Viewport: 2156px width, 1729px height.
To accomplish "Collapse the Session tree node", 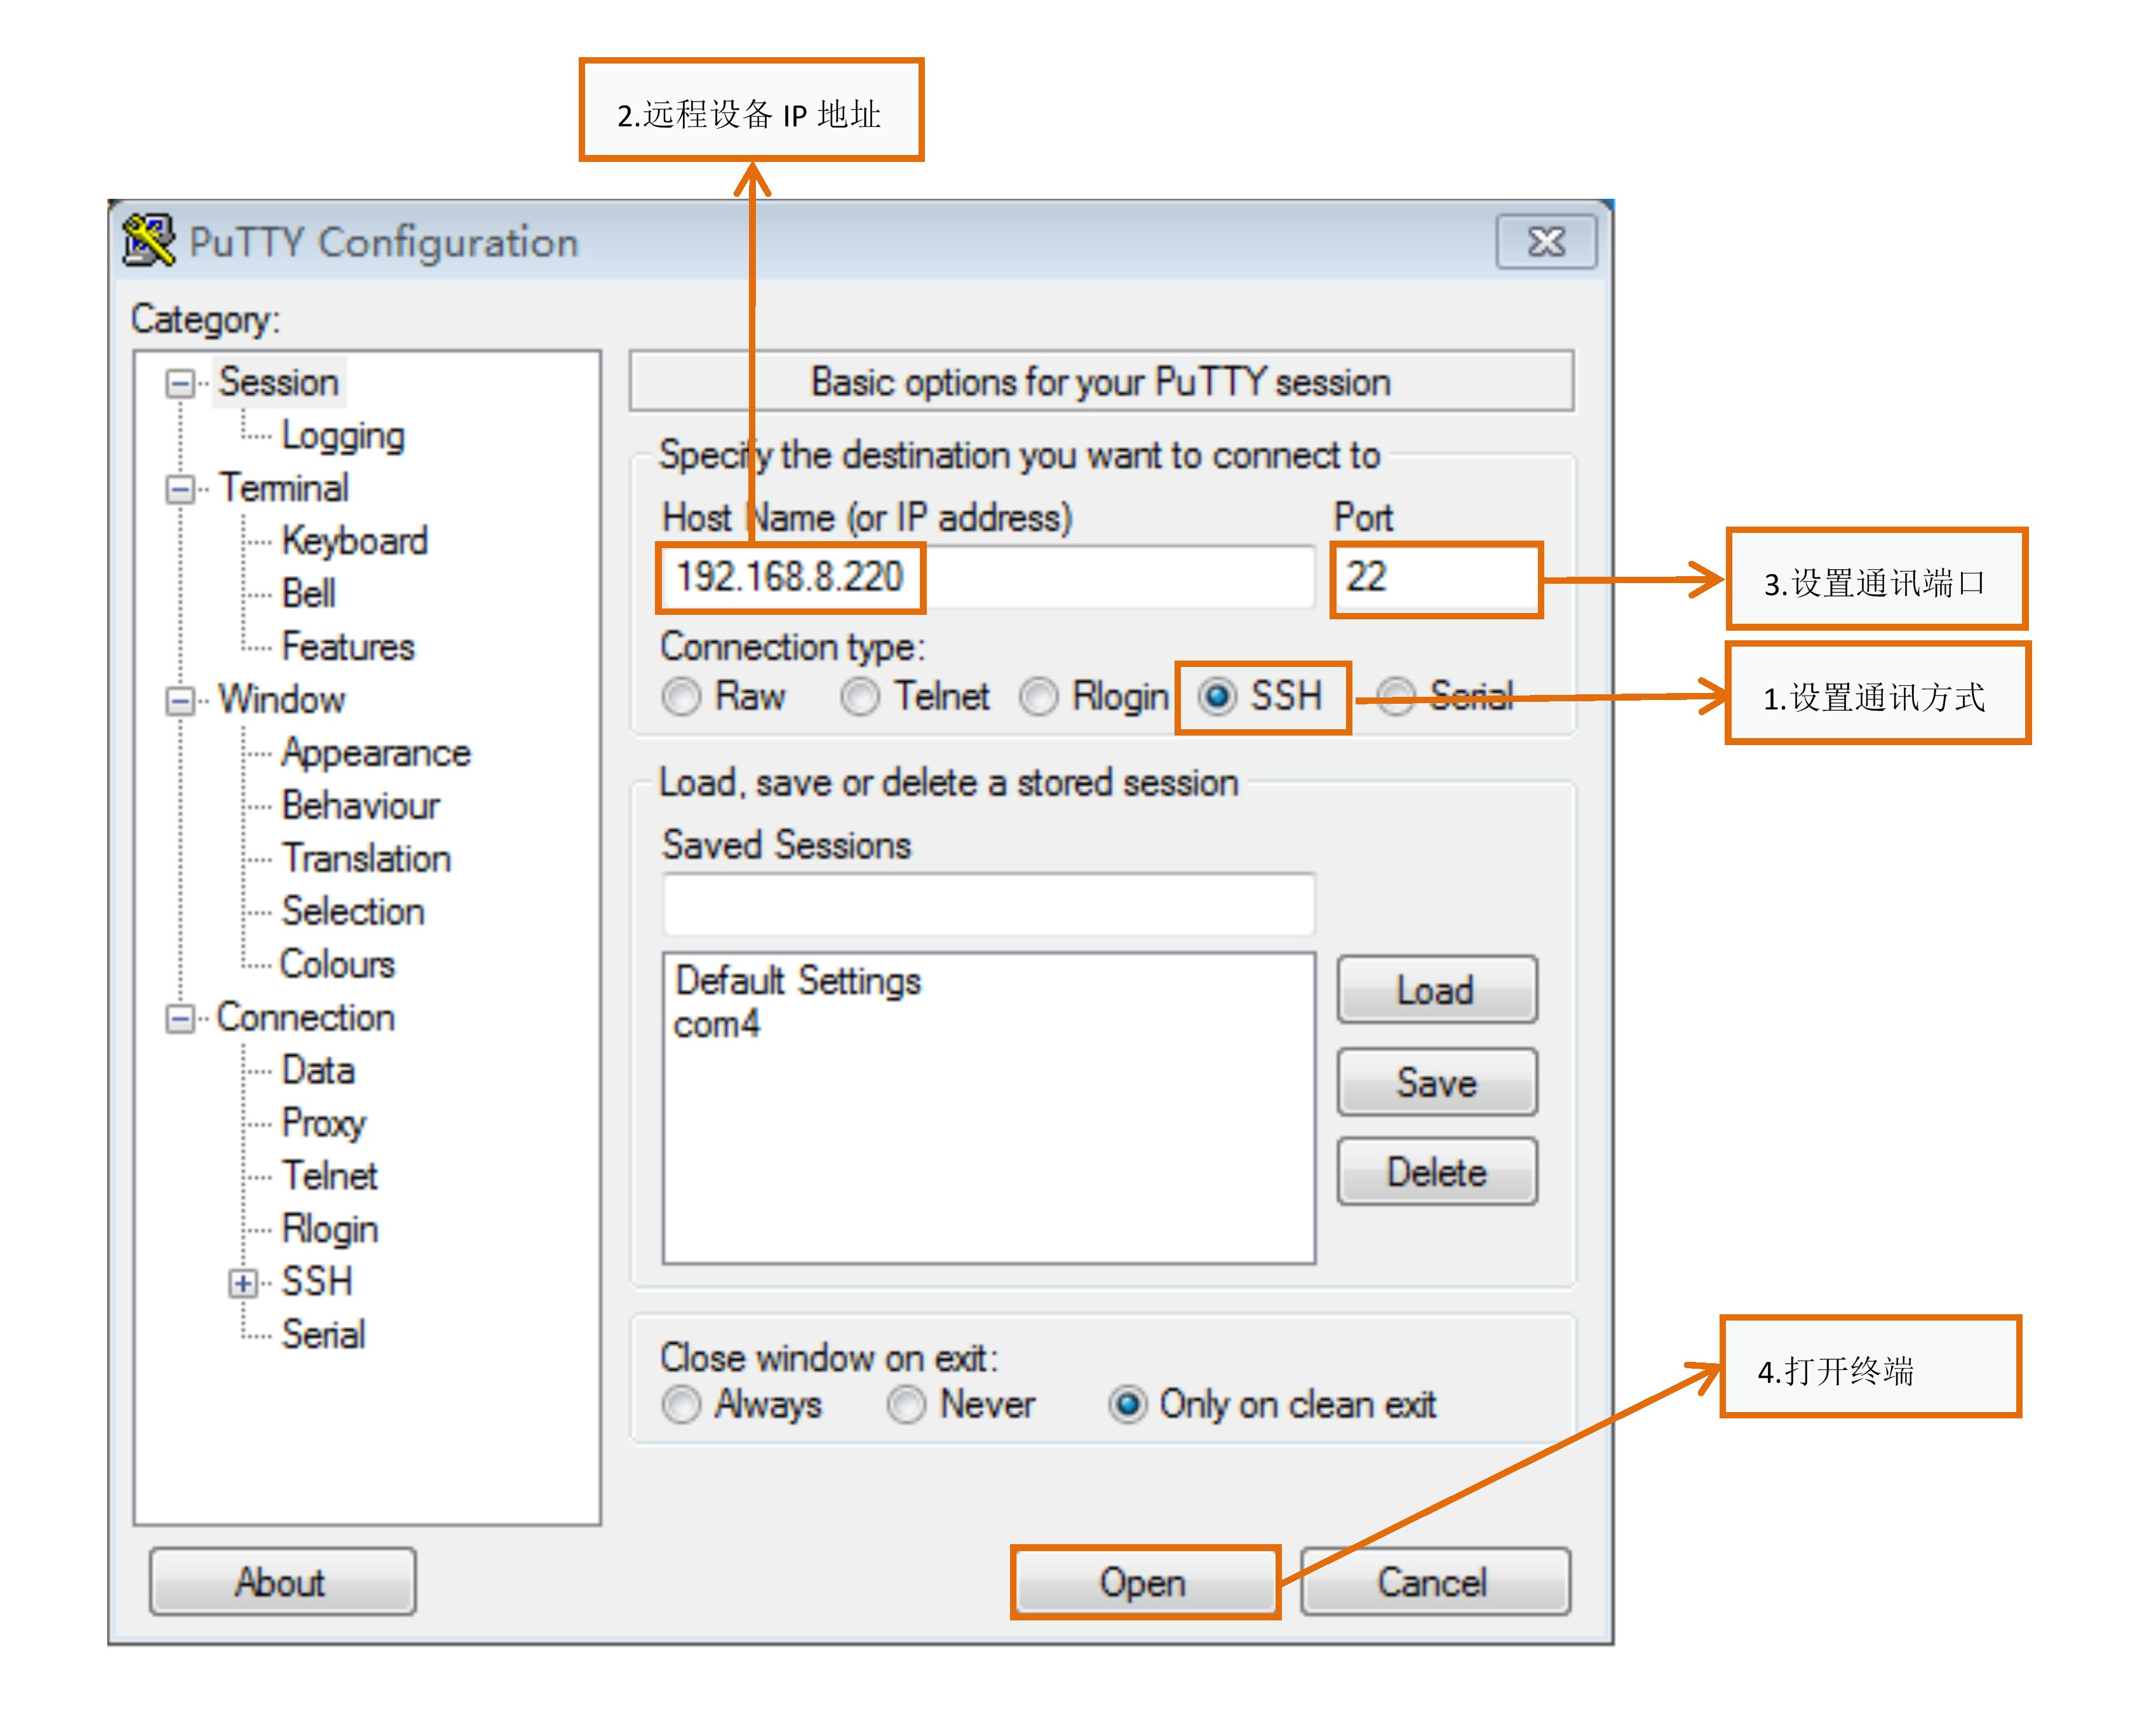I will (x=180, y=384).
